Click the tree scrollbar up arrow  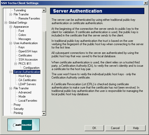point(44,10)
